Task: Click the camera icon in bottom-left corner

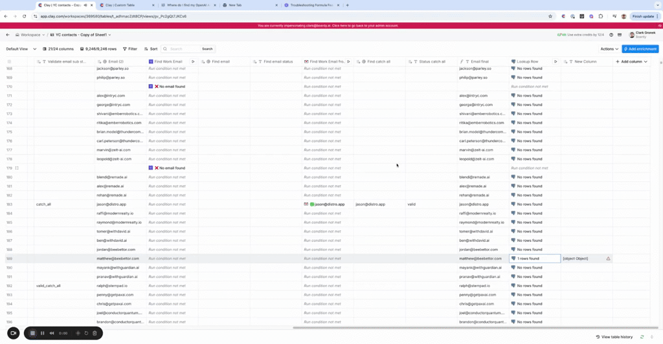Action: click(13, 333)
